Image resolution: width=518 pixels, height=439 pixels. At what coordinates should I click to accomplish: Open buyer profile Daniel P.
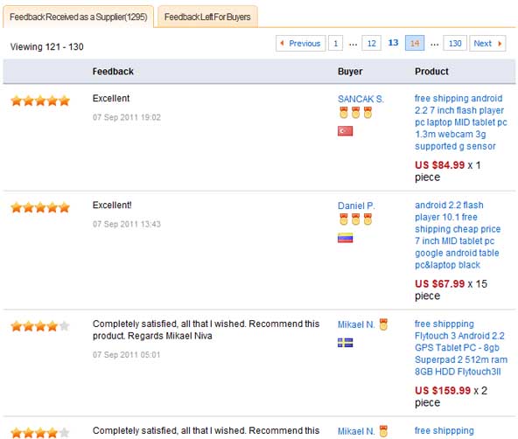pyautogui.click(x=356, y=206)
